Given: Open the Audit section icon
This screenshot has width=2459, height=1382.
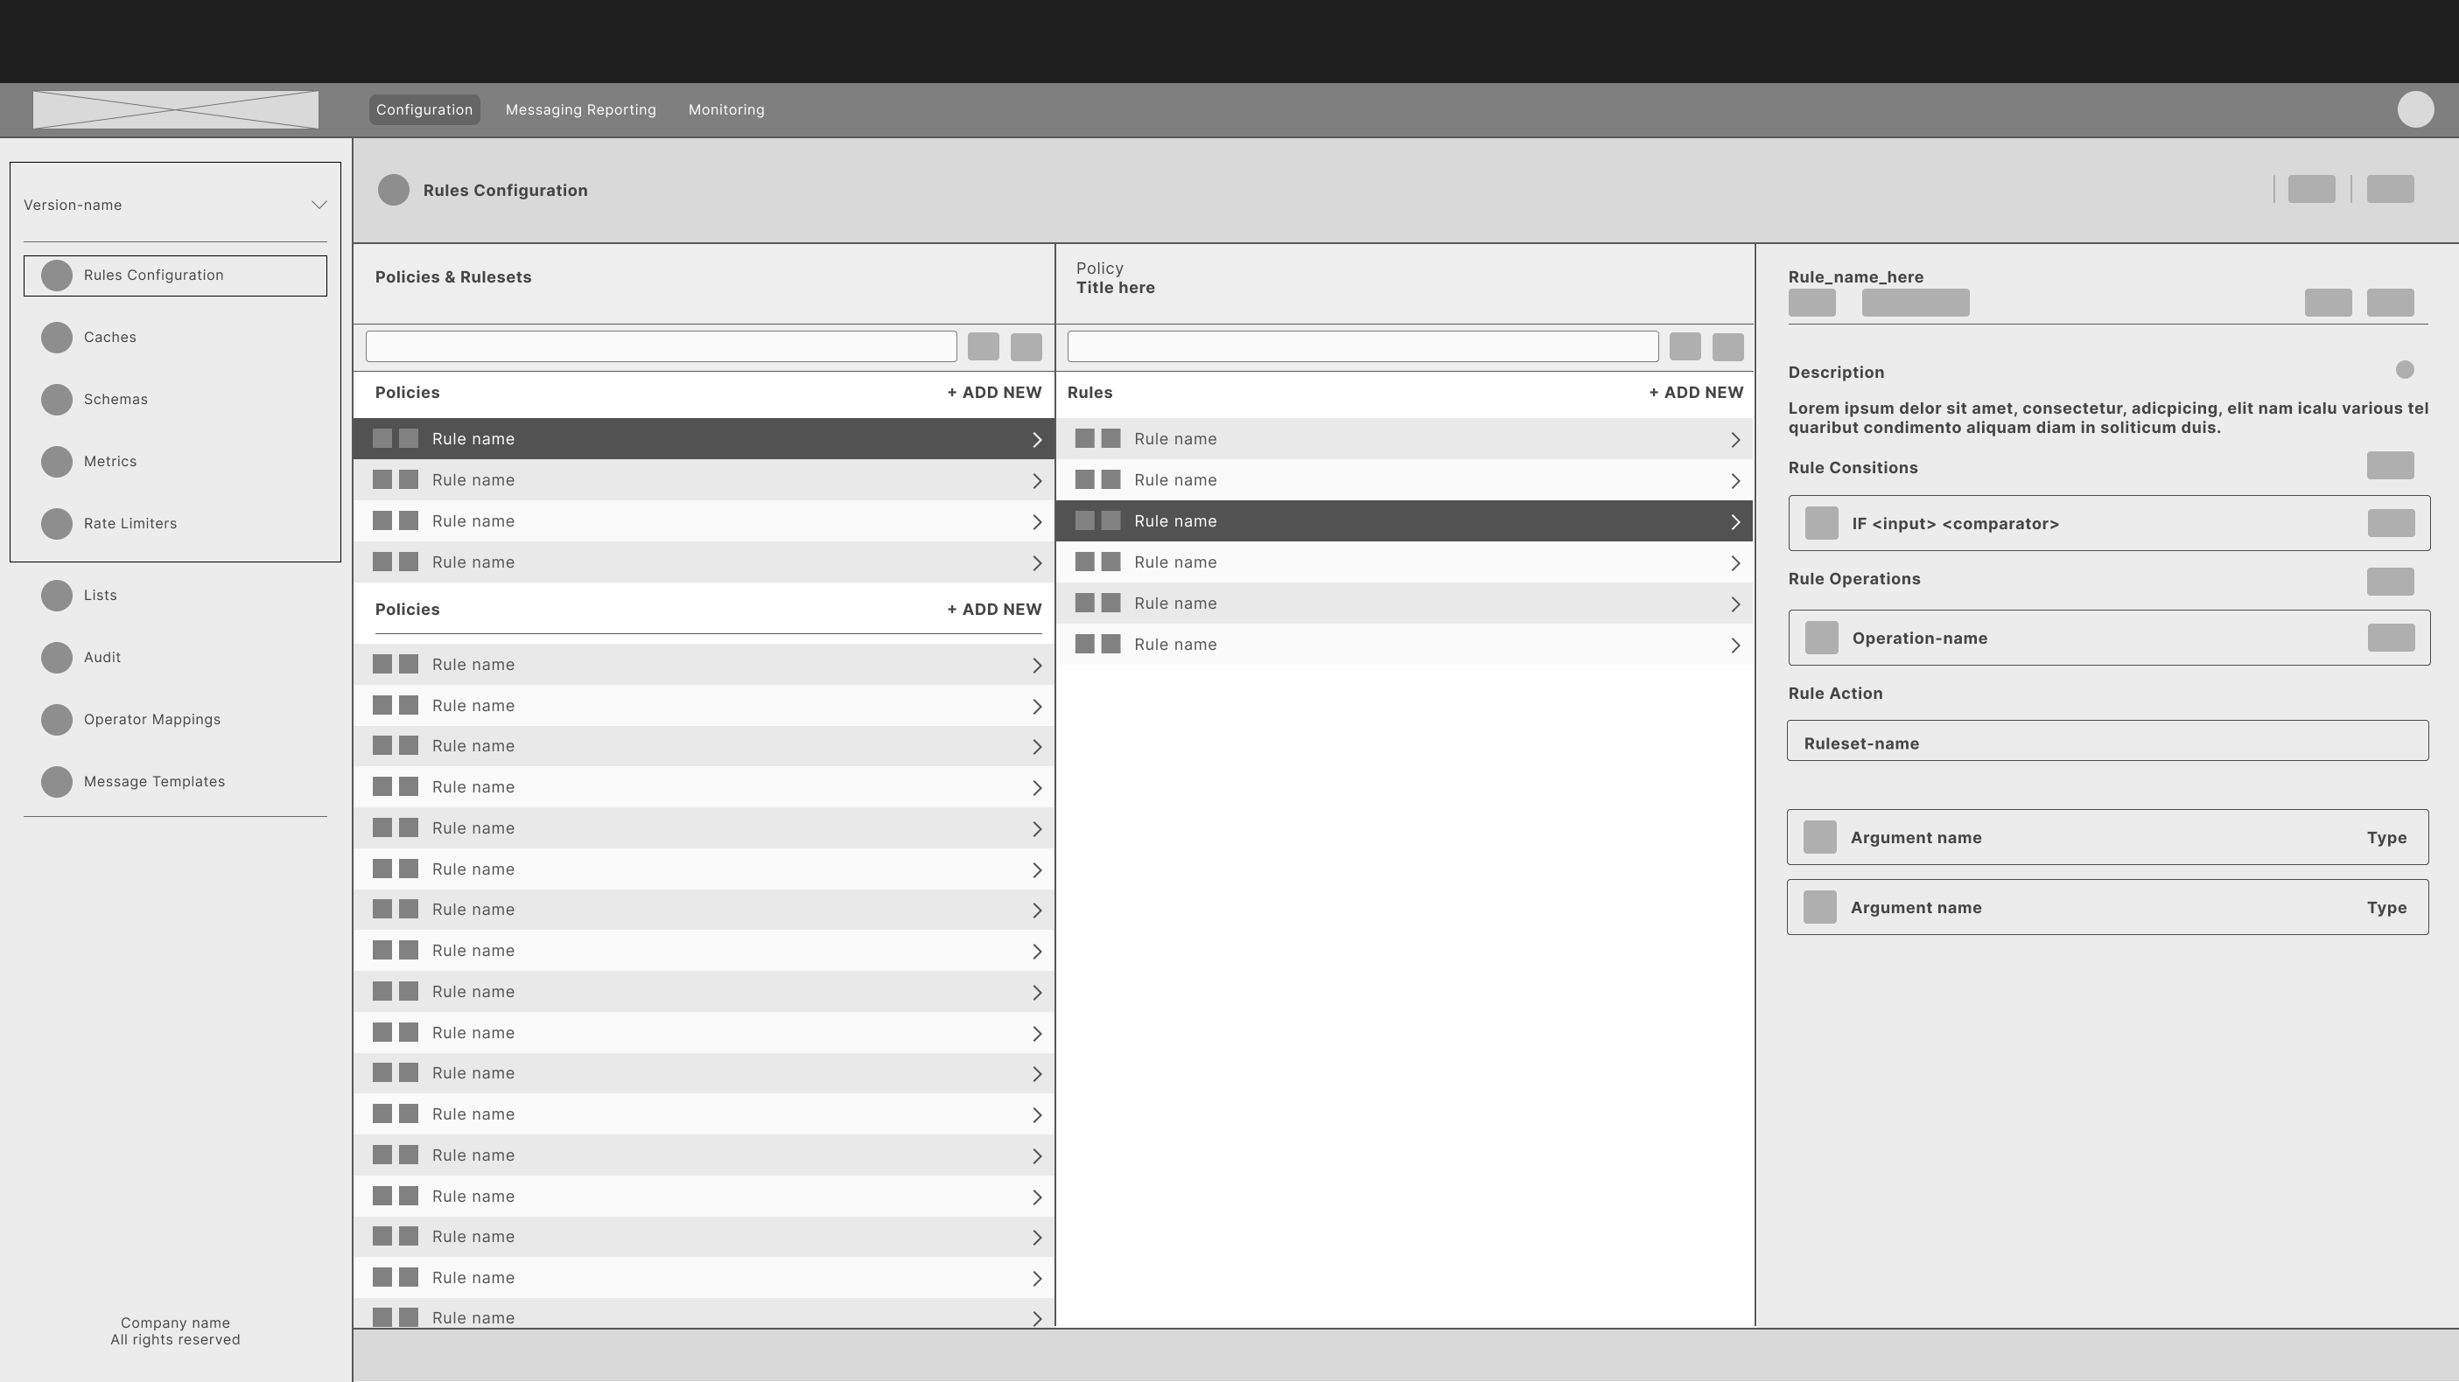Looking at the screenshot, I should (56, 657).
